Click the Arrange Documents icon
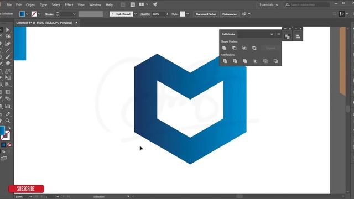 coord(142,4)
